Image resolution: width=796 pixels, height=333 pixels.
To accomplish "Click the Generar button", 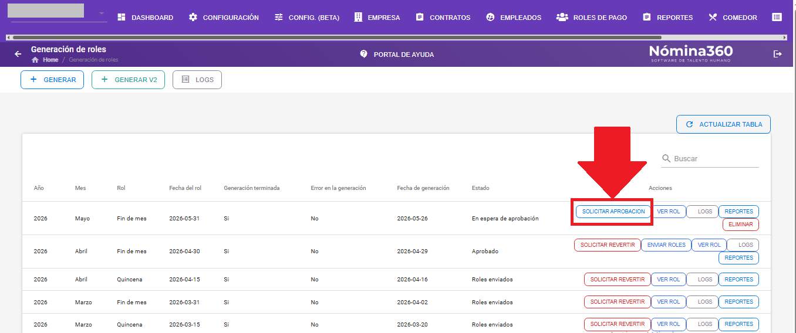I will point(52,79).
